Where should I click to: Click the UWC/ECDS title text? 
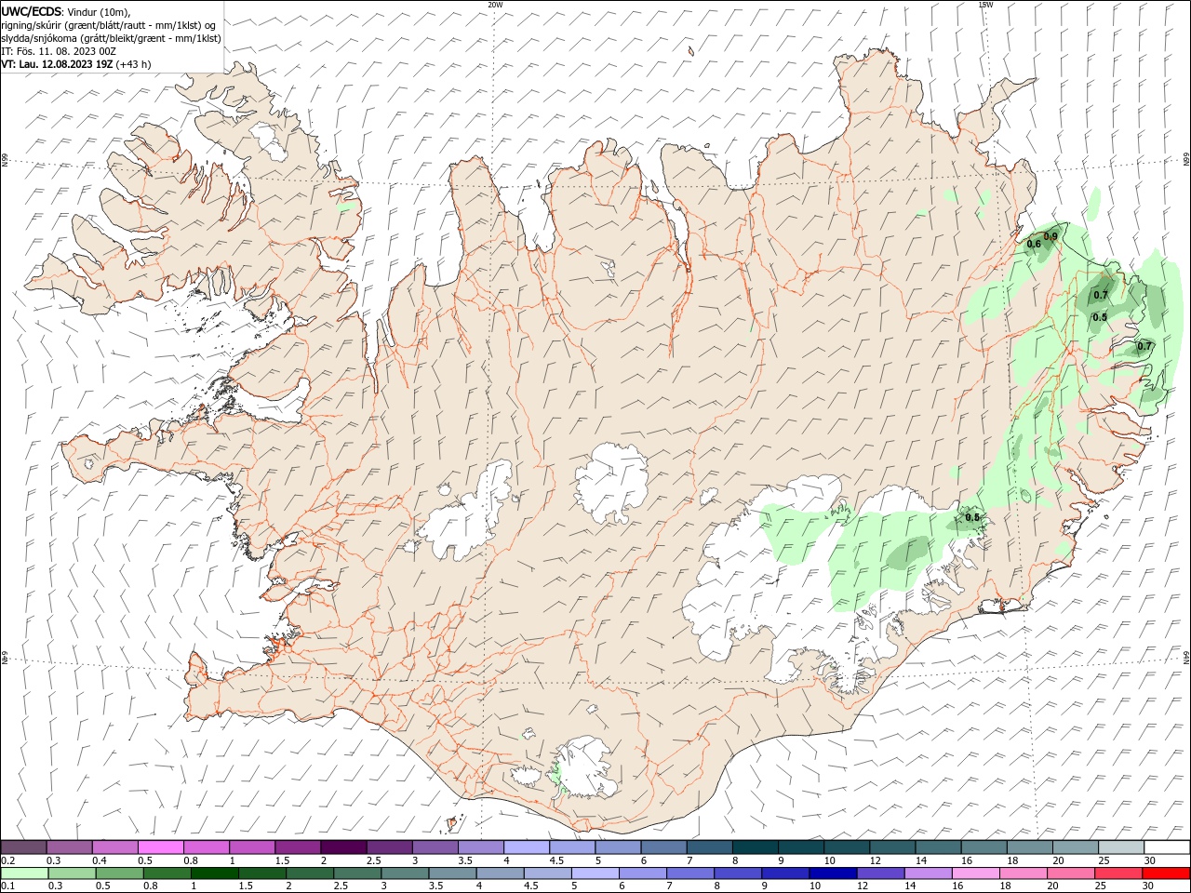32,10
